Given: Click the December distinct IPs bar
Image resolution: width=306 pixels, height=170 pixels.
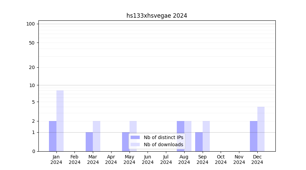Looking at the screenshot, I should pos(254,136).
